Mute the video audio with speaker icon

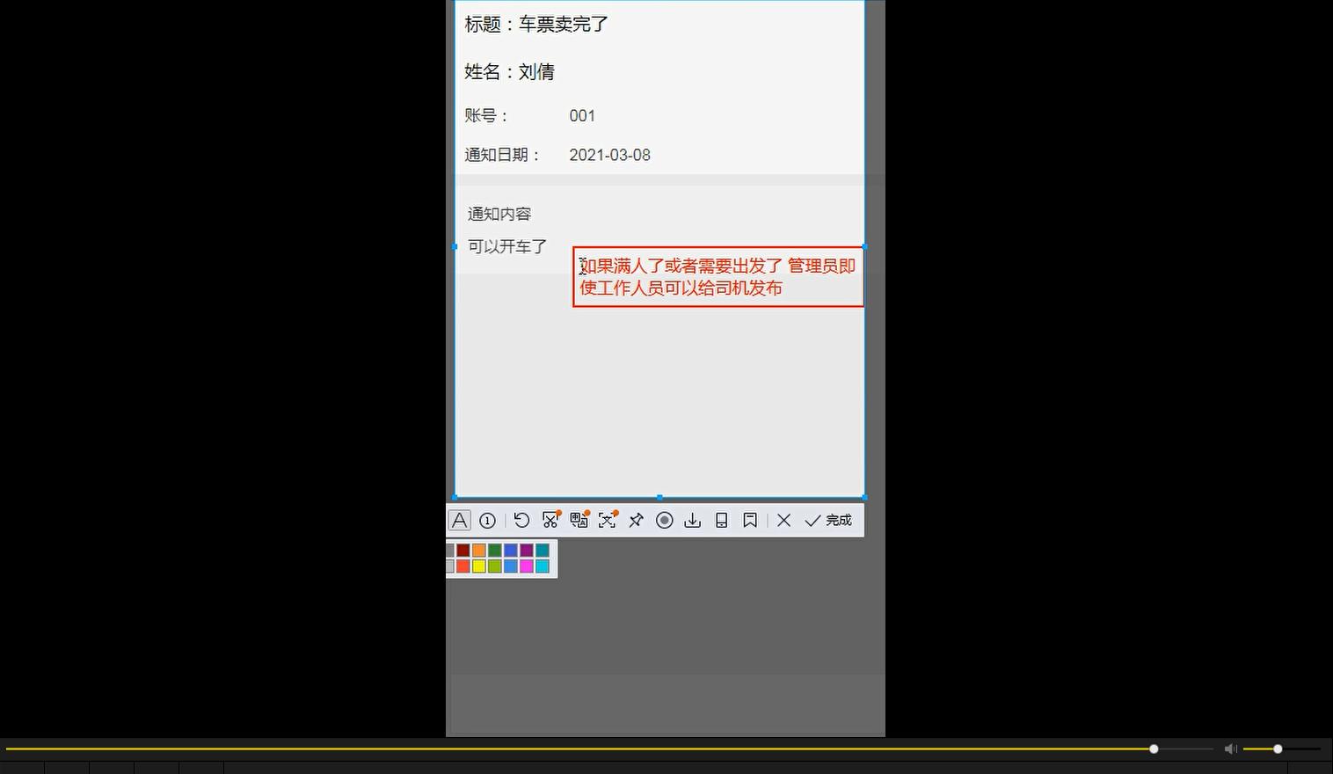[1230, 748]
